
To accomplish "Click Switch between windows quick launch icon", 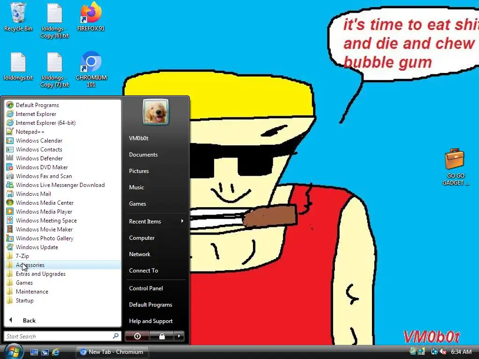I will 45,352.
